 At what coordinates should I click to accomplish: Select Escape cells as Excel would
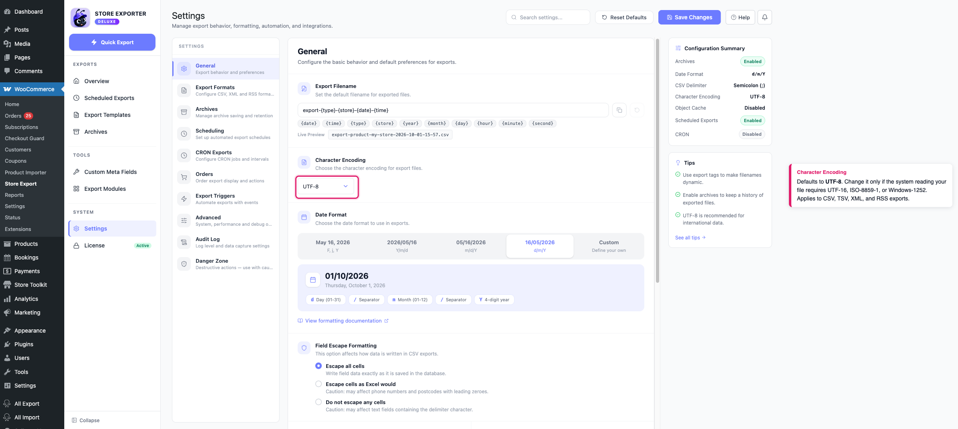pyautogui.click(x=319, y=384)
